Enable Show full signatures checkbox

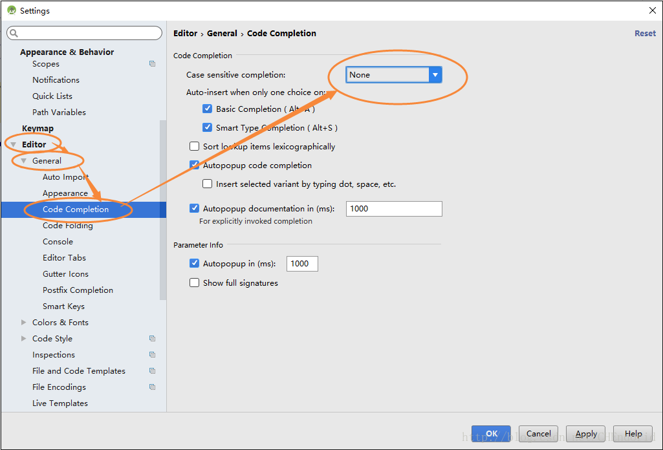(194, 283)
